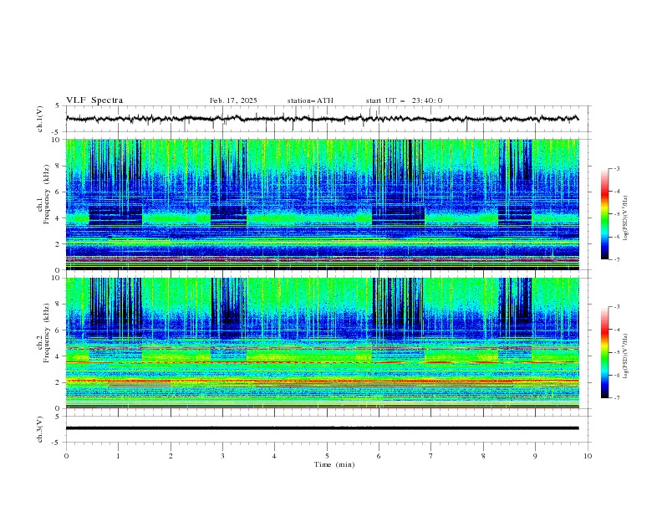This screenshot has width=662, height=512.
Task: Click the ch.3 flat black waveform trace
Action: coord(323,428)
